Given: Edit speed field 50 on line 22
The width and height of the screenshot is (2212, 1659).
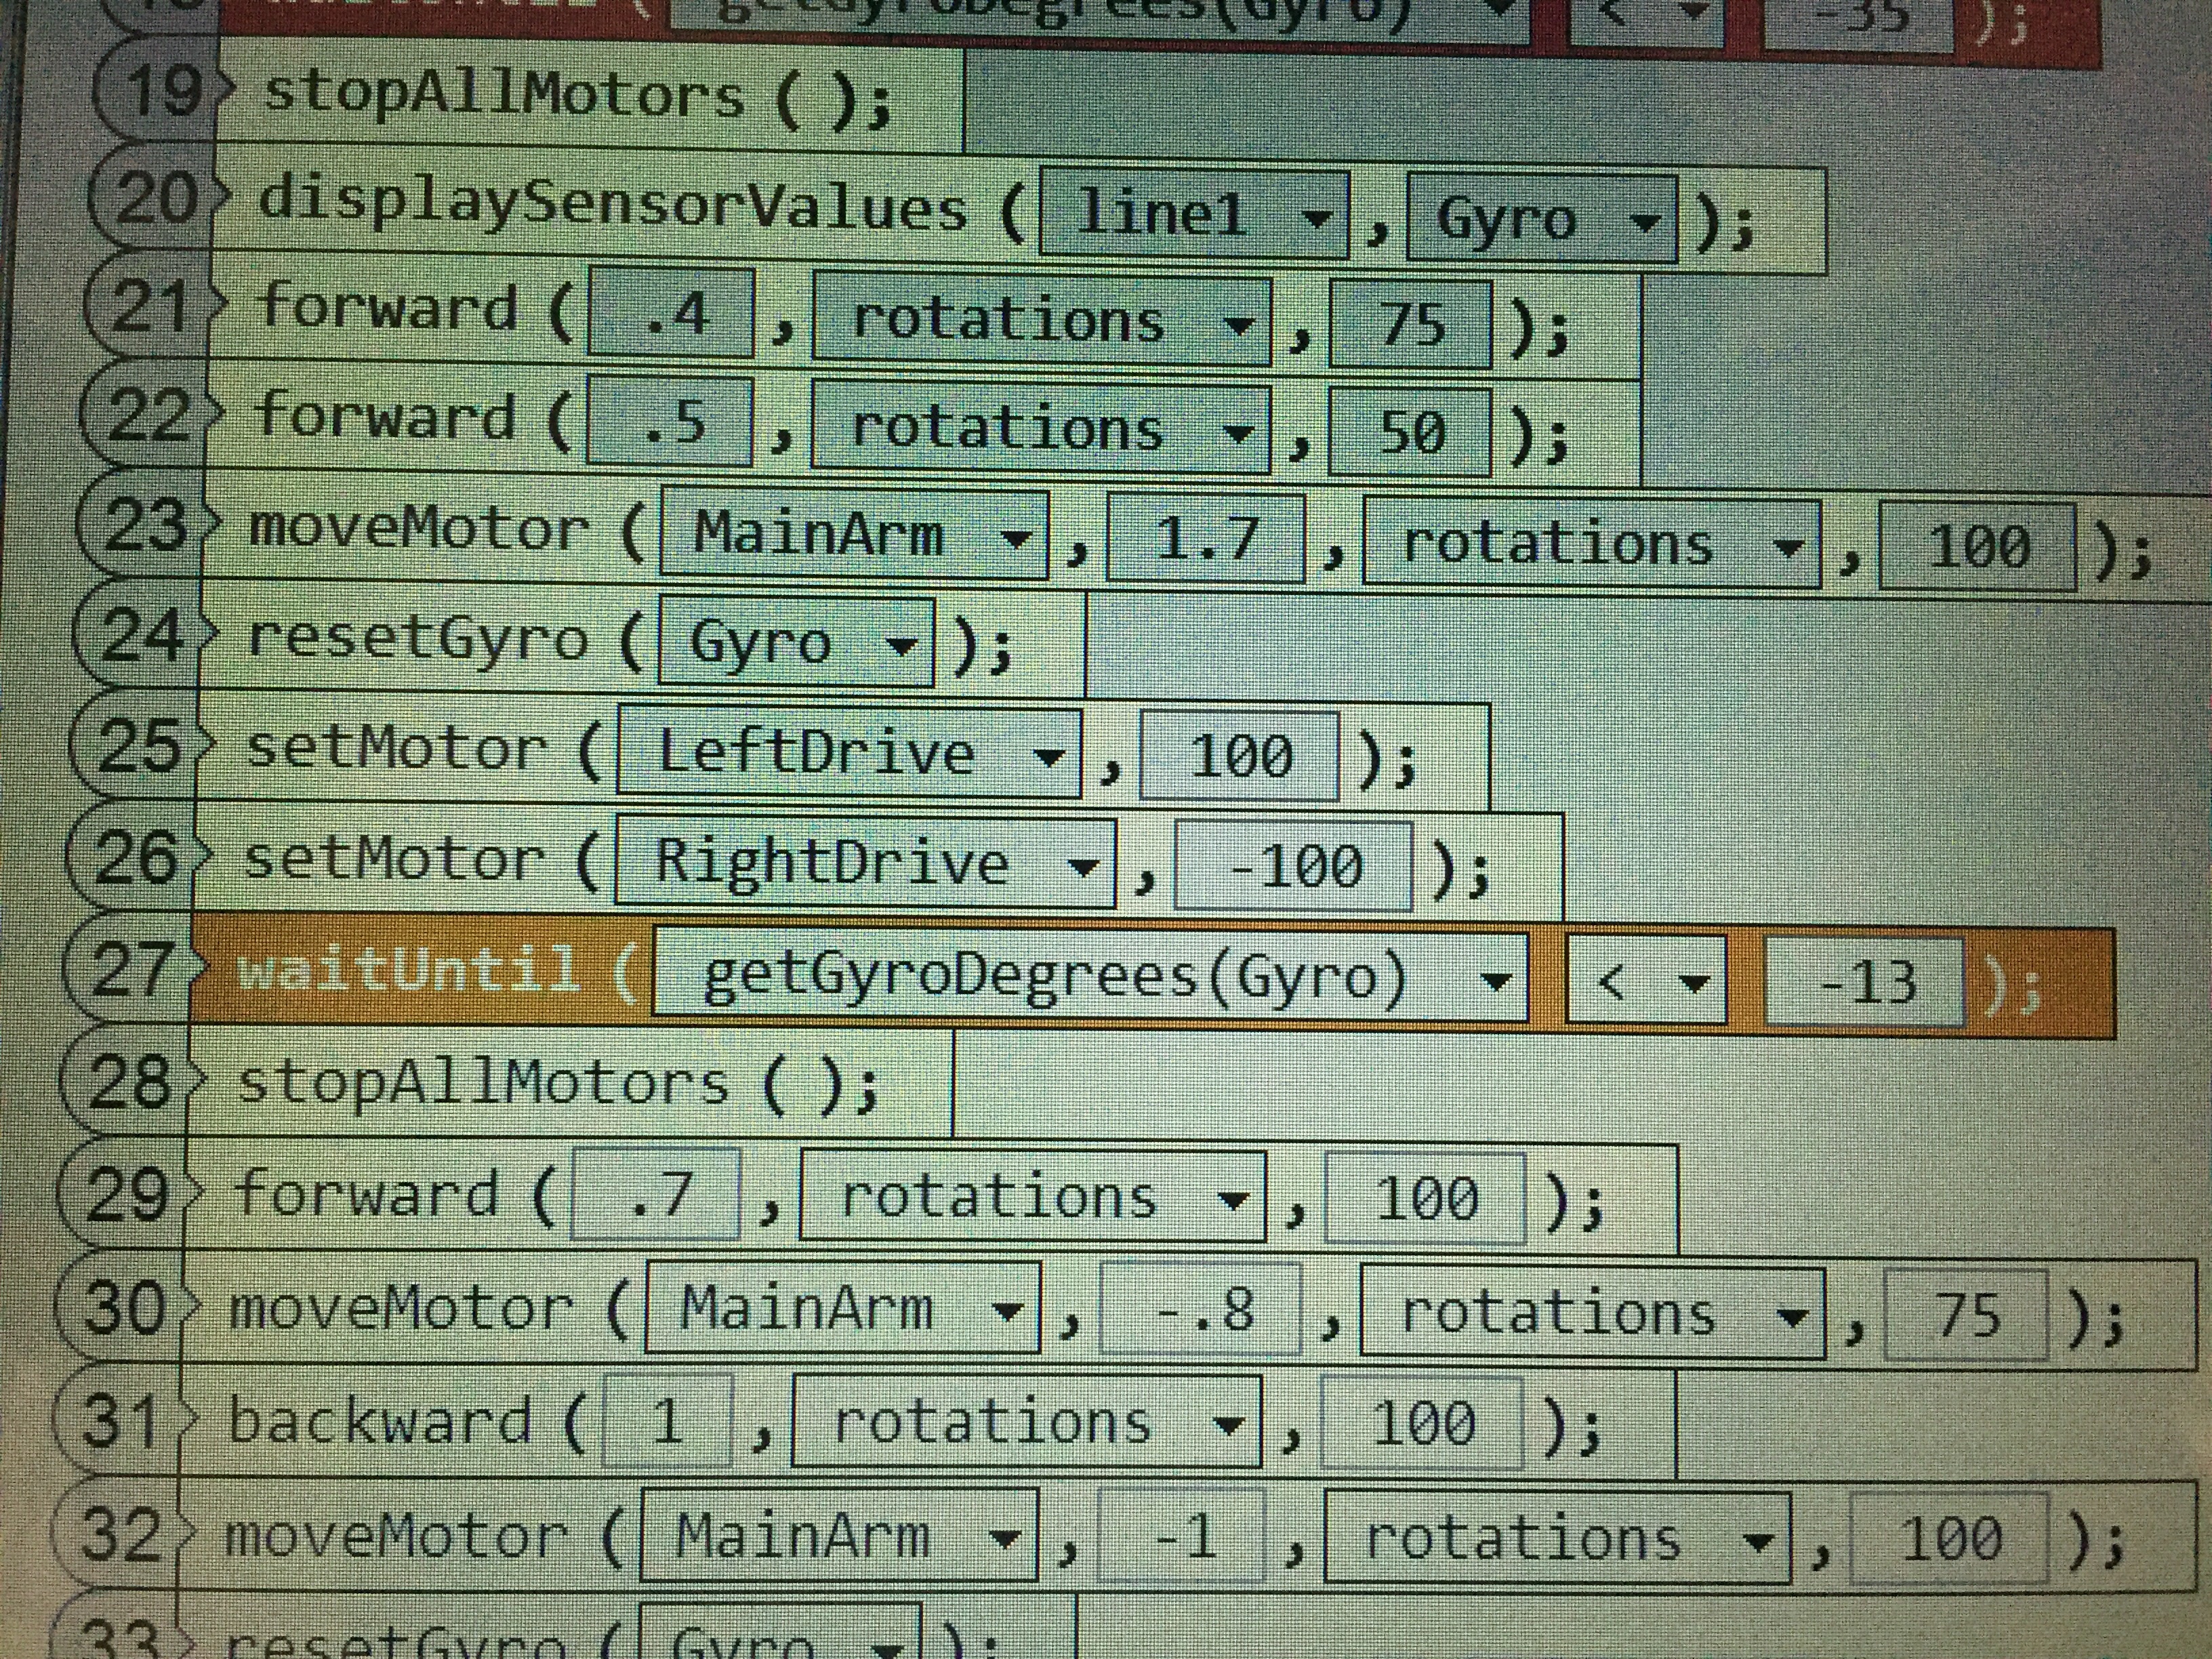Looking at the screenshot, I should [x=1410, y=432].
